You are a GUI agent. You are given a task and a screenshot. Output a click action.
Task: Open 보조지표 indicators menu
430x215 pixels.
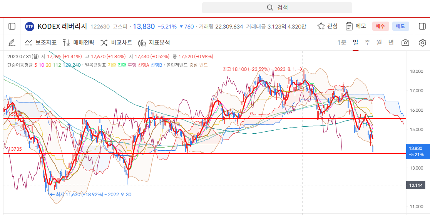click(x=40, y=42)
